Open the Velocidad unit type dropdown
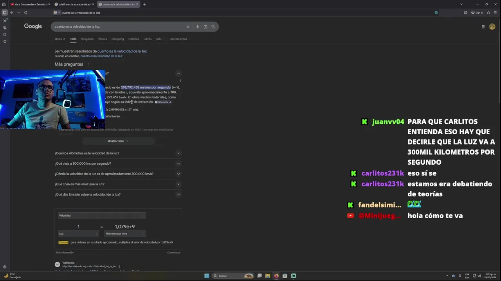The image size is (501, 281). pos(102,215)
